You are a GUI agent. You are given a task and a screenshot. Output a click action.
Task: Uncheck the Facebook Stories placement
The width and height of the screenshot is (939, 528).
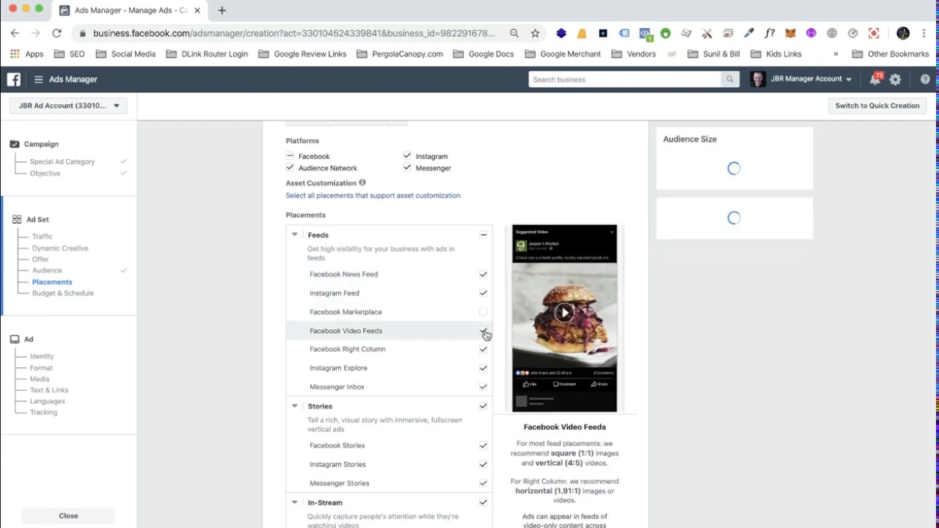pos(483,445)
